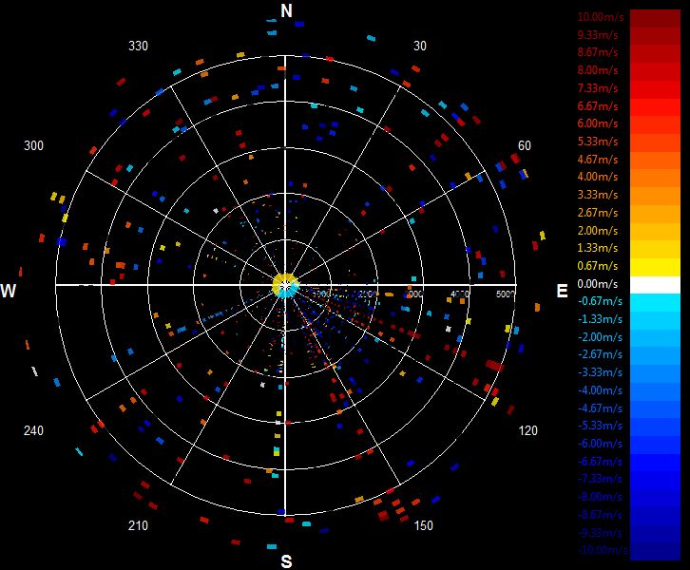Click the 2000 range ring label
The width and height of the screenshot is (690, 570).
coord(368,294)
